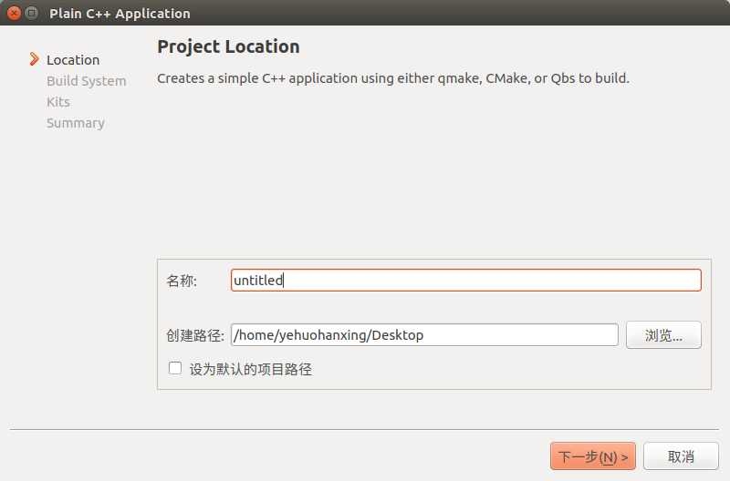Screen dimensions: 730x481
Task: Click the grey minimize window button
Action: click(x=32, y=14)
